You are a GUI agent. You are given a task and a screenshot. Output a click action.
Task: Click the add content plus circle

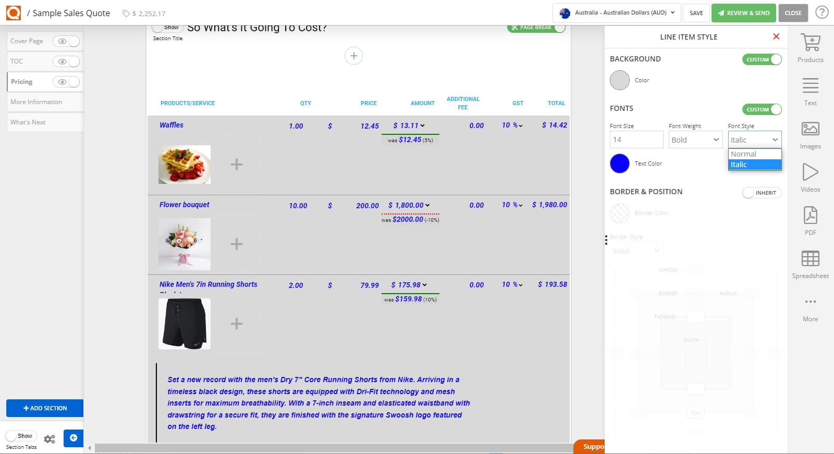point(353,56)
